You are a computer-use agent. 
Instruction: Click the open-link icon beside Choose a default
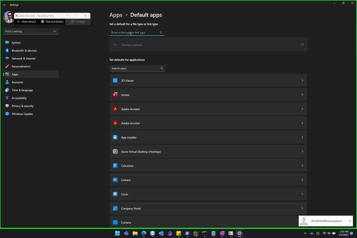[x=302, y=45]
